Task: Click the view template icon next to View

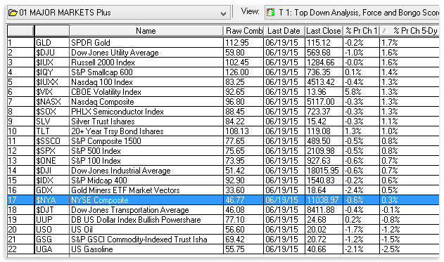Action: point(271,13)
